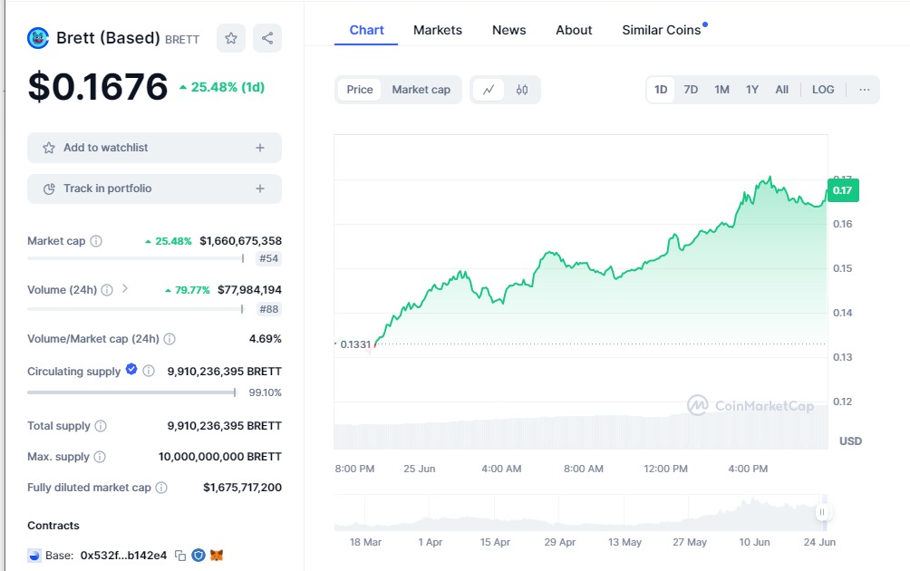Screen dimensions: 910x571
Task: Click the MetaMask fox icon
Action: 217,555
